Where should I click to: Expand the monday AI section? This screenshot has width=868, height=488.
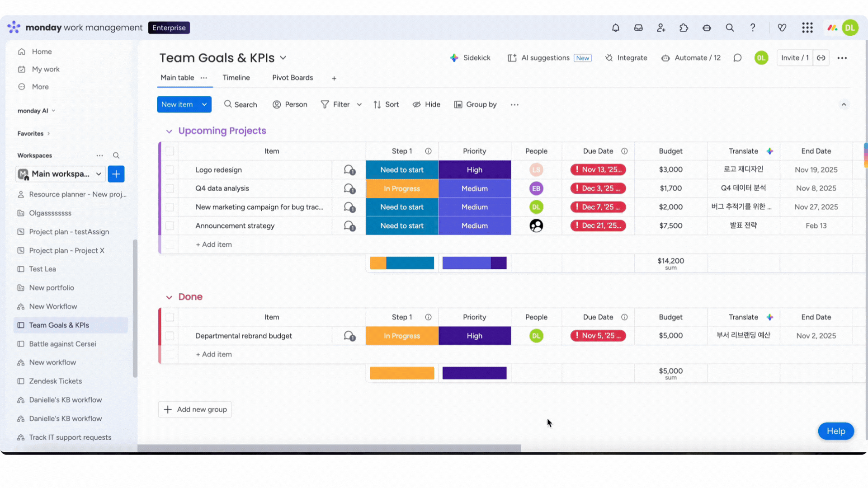point(37,111)
